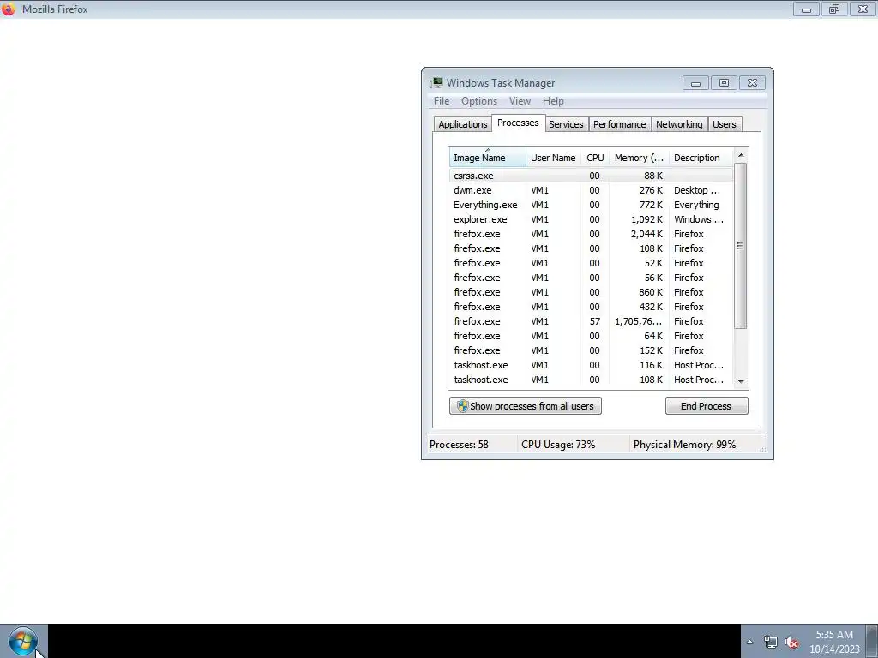Restore down the Firefox window

(834, 9)
